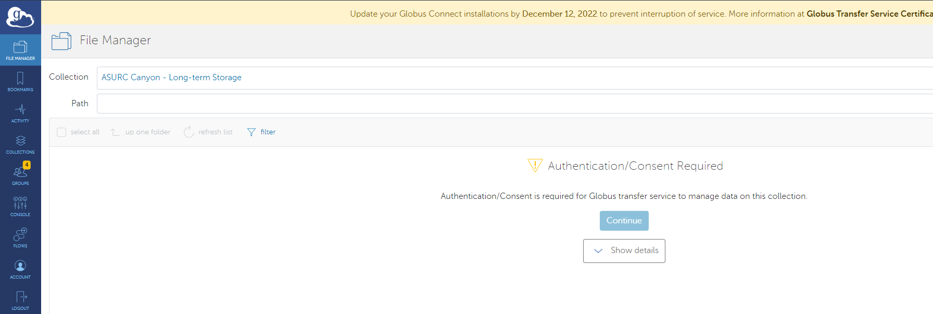This screenshot has width=933, height=314.
Task: Expand Show details section
Action: (x=624, y=251)
